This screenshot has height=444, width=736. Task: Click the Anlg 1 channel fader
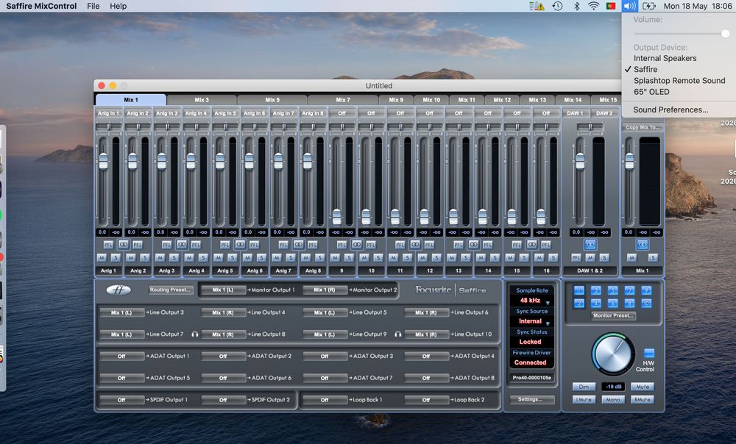[103, 161]
